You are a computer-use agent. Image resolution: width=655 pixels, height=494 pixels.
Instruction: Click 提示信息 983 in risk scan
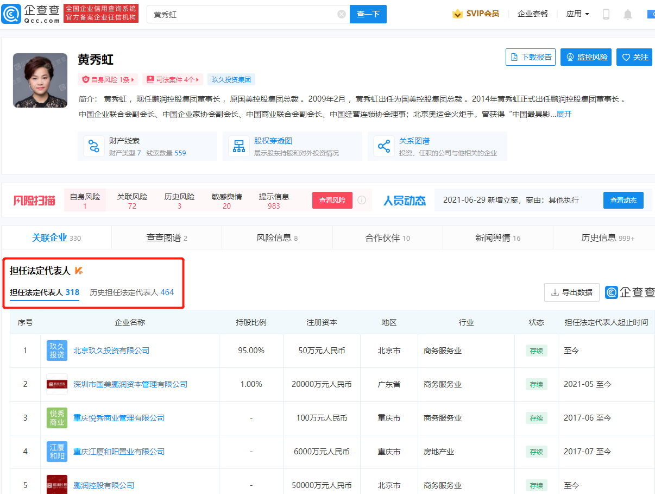tap(274, 201)
